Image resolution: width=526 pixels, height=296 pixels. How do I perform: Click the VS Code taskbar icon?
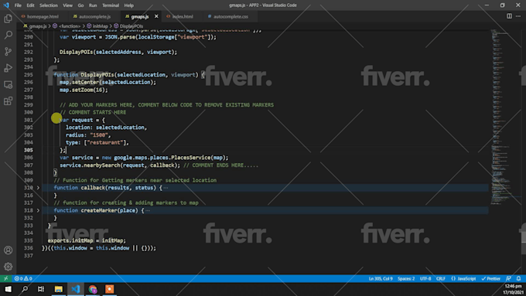click(x=76, y=289)
